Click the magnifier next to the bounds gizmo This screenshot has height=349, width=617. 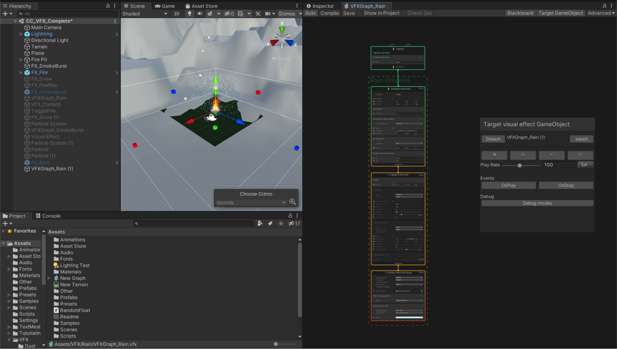pyautogui.click(x=293, y=202)
